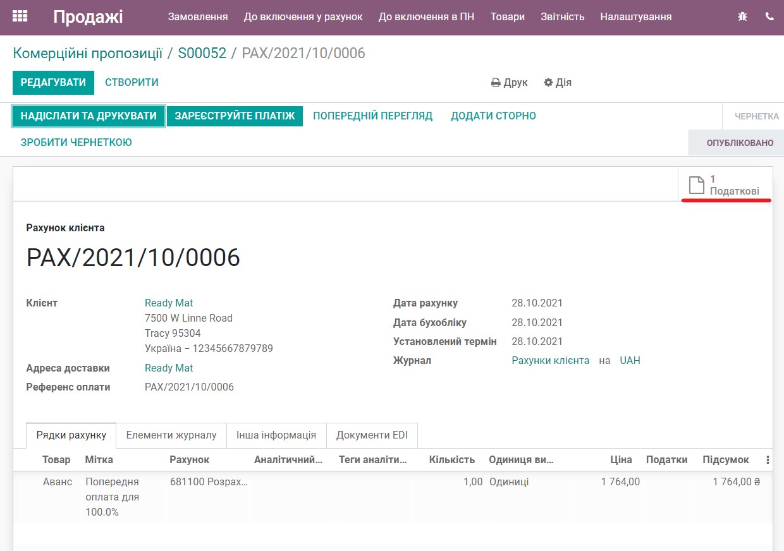Open the Дія gear icon menu
This screenshot has width=784, height=551.
point(548,82)
